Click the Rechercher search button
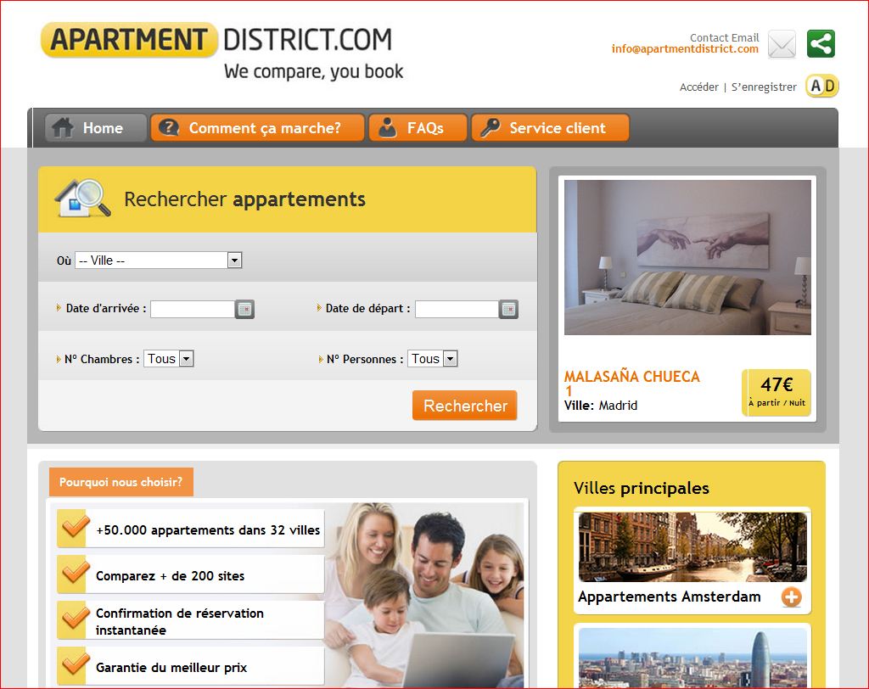 pos(464,406)
